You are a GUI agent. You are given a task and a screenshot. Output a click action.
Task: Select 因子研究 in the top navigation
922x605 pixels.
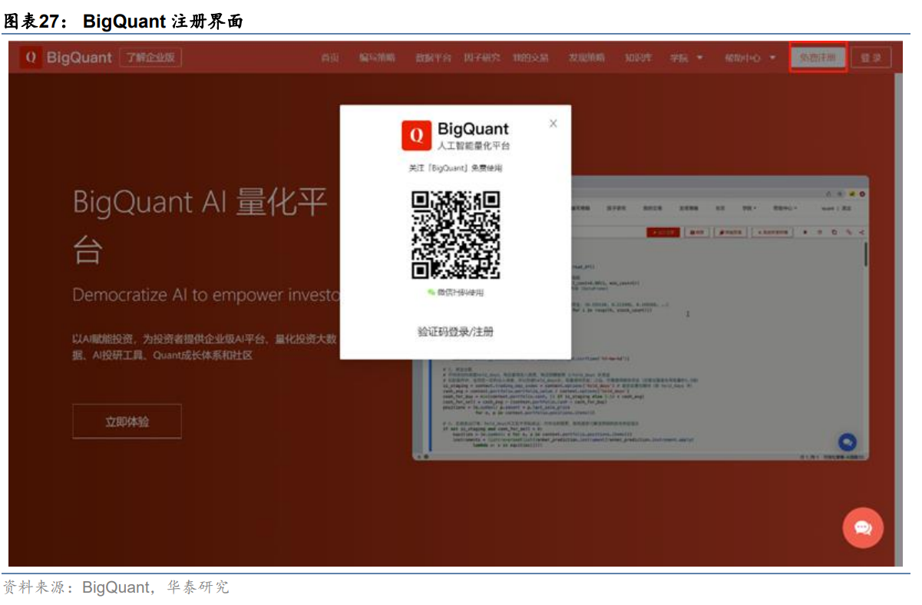(x=481, y=58)
